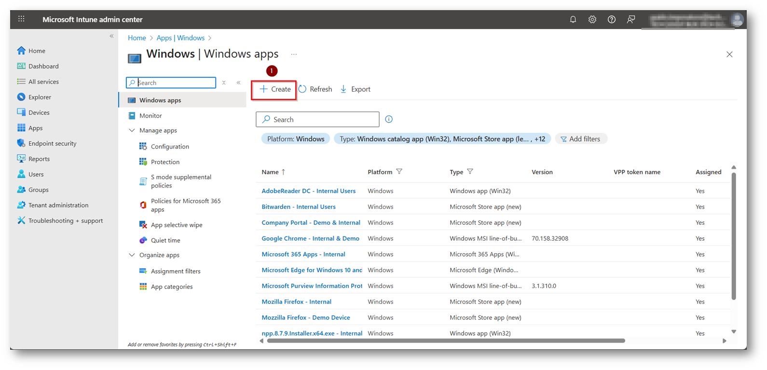Open the ellipsis more options next to title
767x370 pixels.
click(x=294, y=55)
